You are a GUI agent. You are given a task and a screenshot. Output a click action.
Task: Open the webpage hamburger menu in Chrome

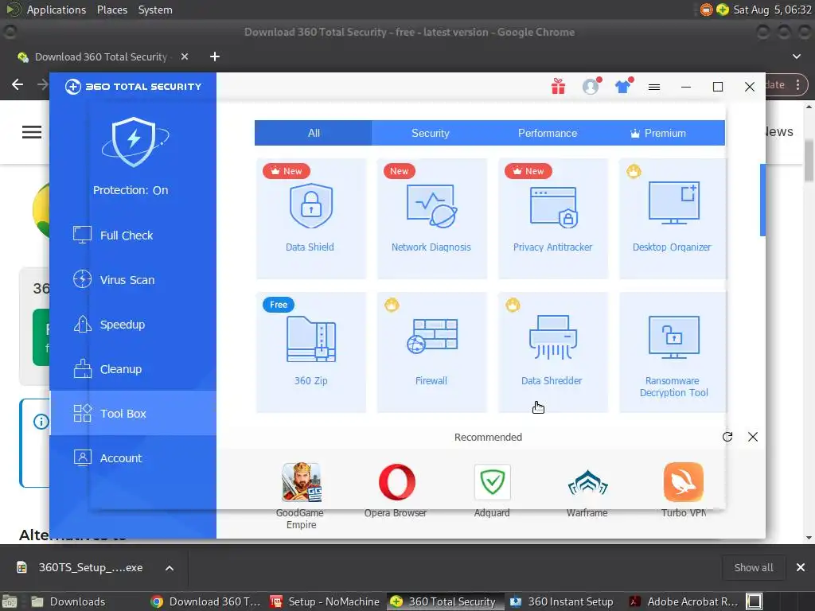point(32,132)
